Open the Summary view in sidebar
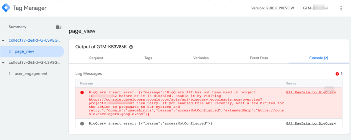 pyautogui.click(x=17, y=27)
